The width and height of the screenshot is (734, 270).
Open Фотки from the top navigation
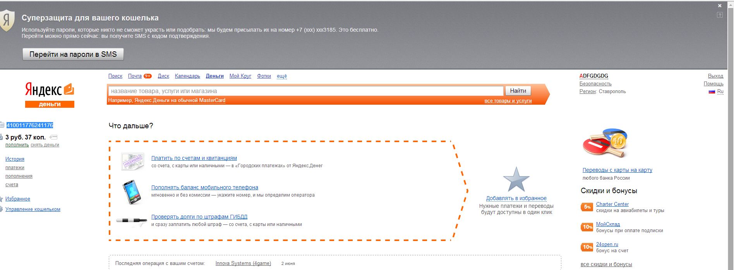point(264,76)
